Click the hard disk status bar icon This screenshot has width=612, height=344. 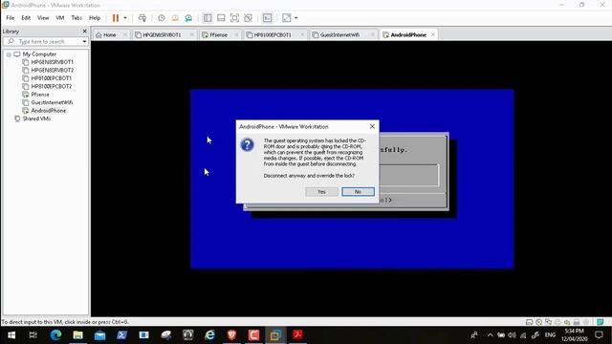529,322
